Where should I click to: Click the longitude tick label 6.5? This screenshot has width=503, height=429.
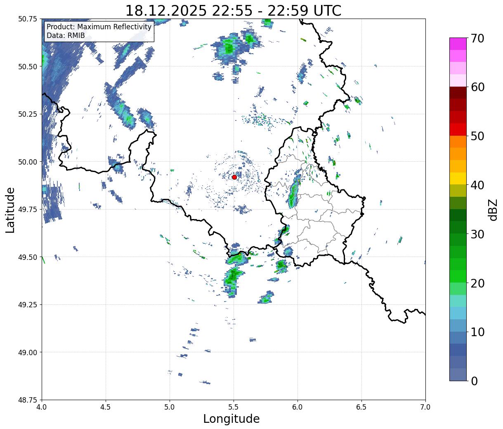coord(361,407)
